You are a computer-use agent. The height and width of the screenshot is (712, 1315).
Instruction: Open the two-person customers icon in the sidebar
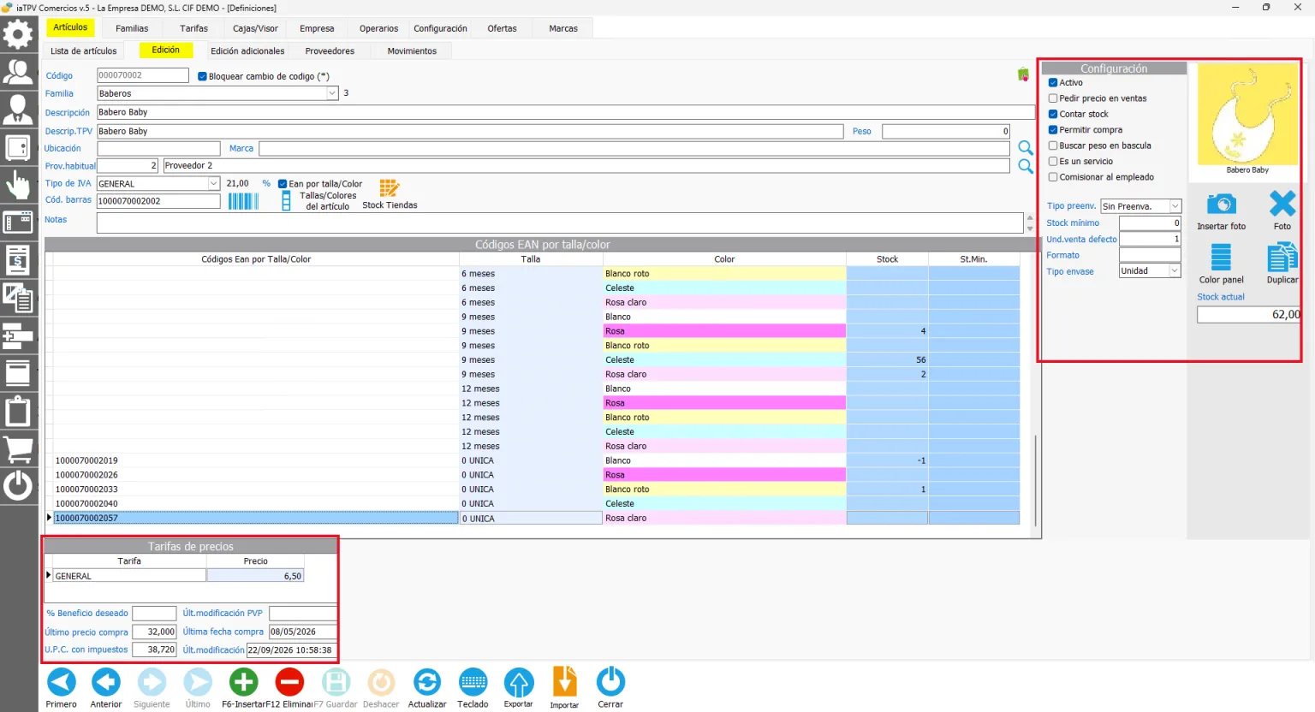(x=18, y=72)
